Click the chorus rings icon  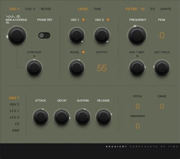pyautogui.click(x=18, y=16)
